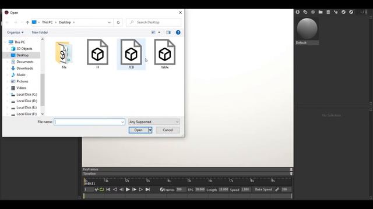Screen dimensions: 373x209
Task: Close the Open dialog
Action: point(180,13)
